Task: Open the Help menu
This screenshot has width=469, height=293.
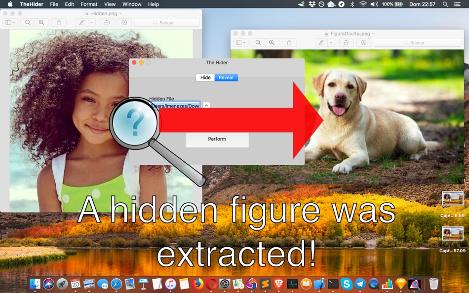Action: pyautogui.click(x=154, y=4)
